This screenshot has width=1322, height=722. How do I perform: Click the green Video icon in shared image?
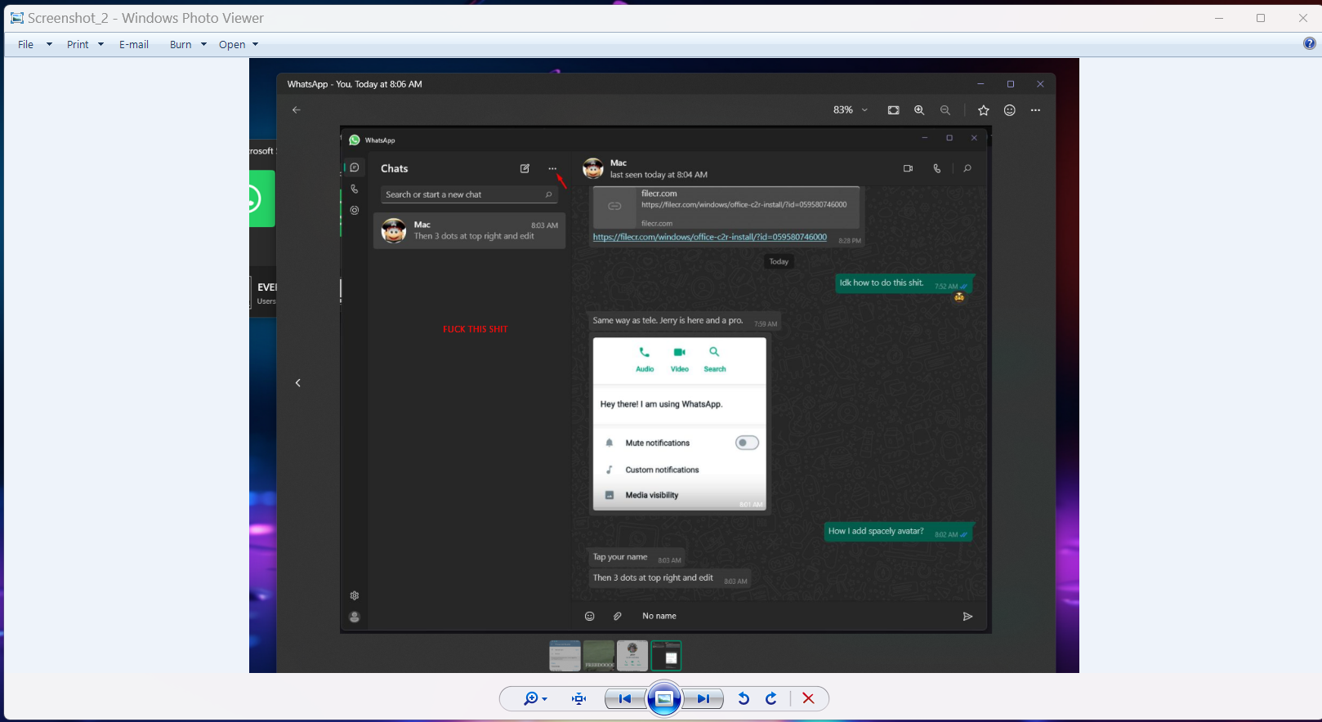(679, 352)
